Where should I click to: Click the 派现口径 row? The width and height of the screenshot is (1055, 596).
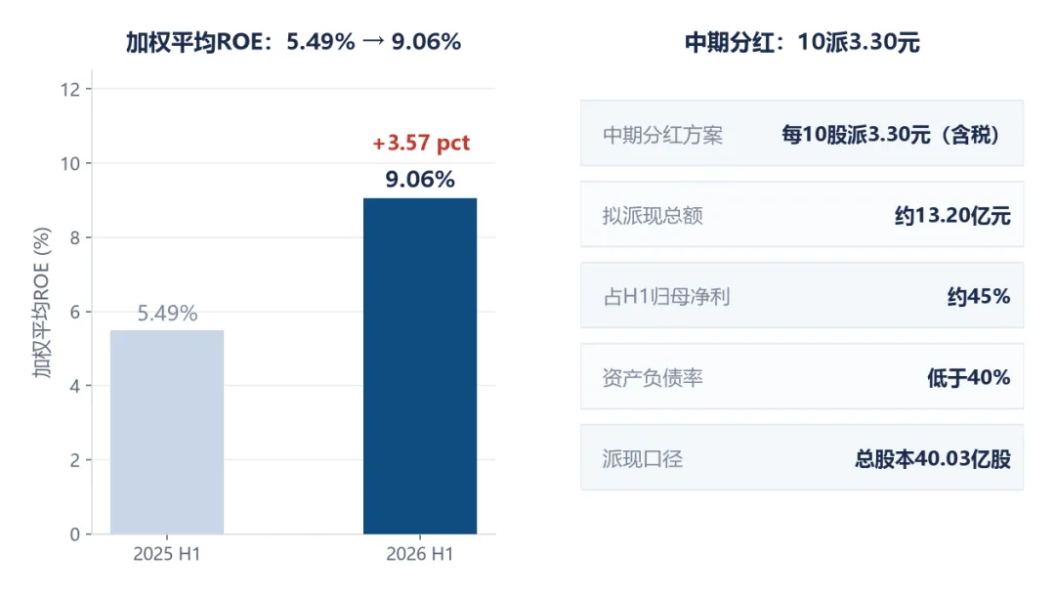pyautogui.click(x=802, y=457)
